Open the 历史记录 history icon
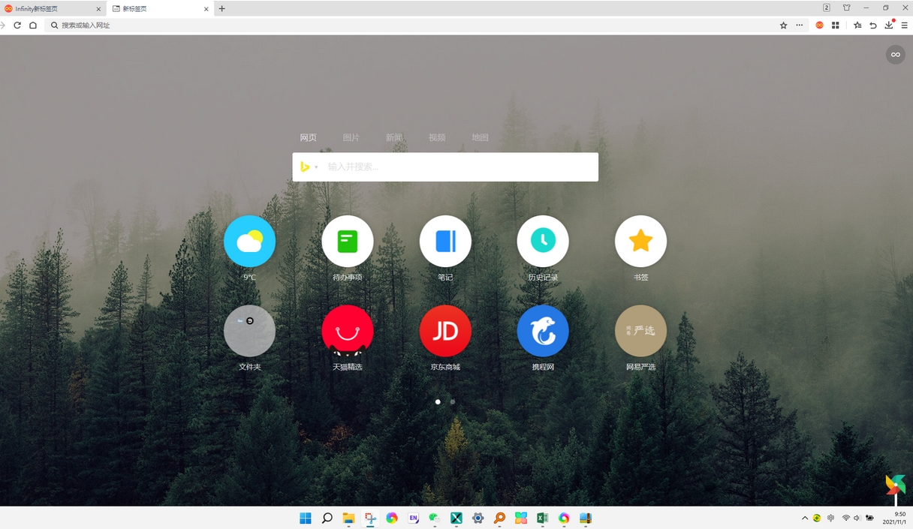Image resolution: width=913 pixels, height=529 pixels. pos(543,241)
